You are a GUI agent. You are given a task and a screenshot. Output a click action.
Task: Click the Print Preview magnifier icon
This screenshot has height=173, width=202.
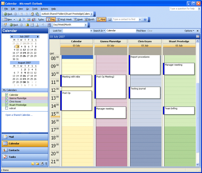[x=37, y=25]
